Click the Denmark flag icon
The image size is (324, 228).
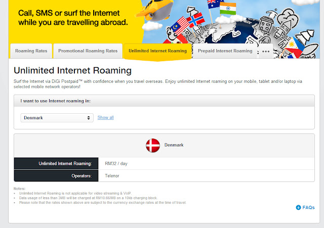point(153,145)
